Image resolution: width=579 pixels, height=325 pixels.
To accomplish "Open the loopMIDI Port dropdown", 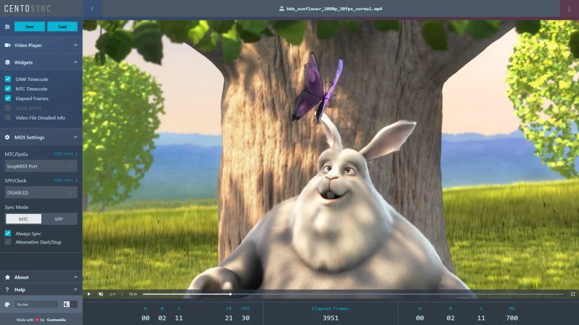I will [41, 166].
